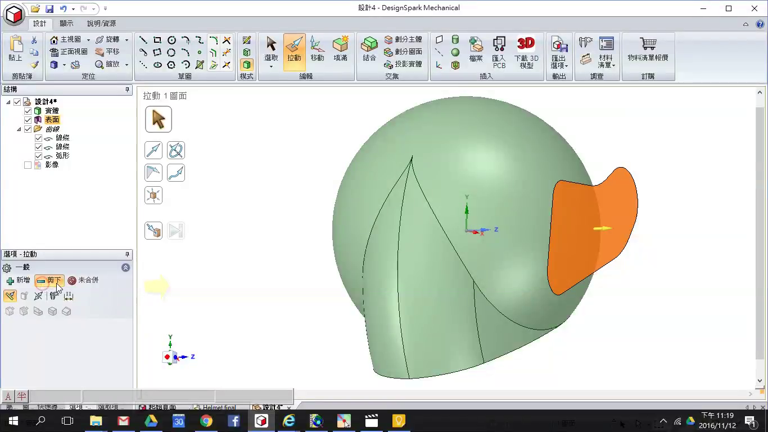Choose the 填滿 (Fill) tool
Image resolution: width=768 pixels, height=432 pixels.
pyautogui.click(x=340, y=51)
